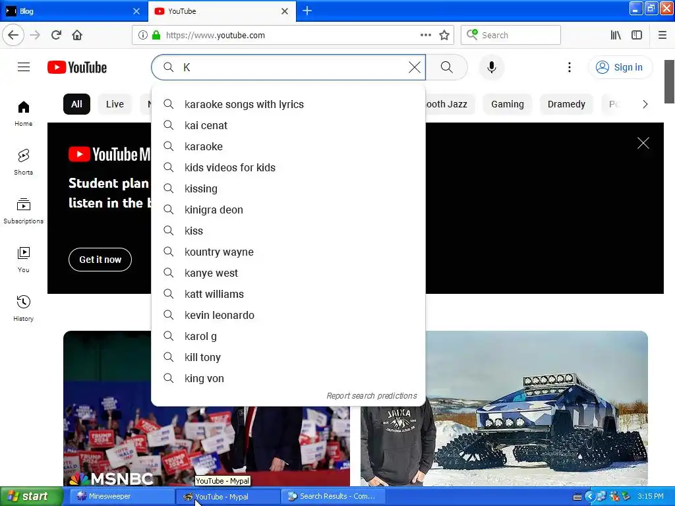The image size is (675, 506).
Task: Open the browser hamburger menu
Action: 662,35
